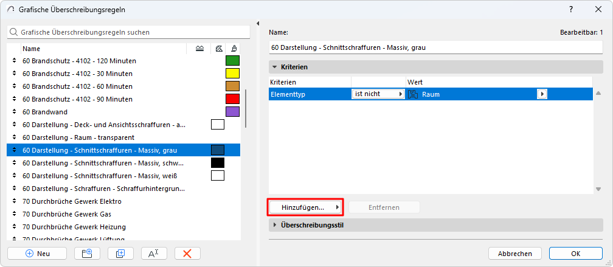Click the Name text field
The image size is (613, 267).
point(436,47)
